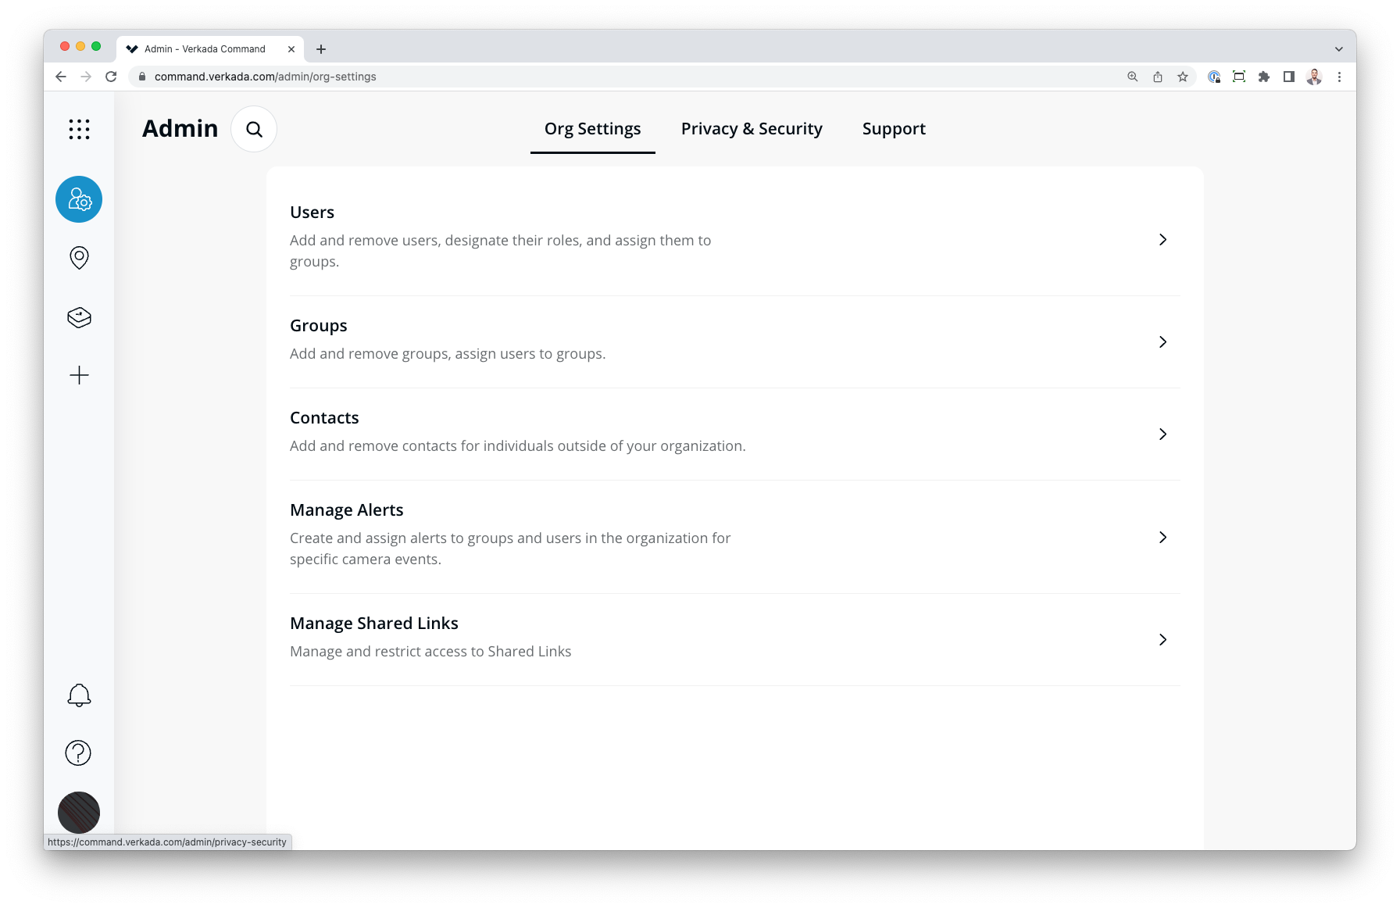Image resolution: width=1400 pixels, height=908 pixels.
Task: Expand the Manage Alerts row chevron
Action: tap(1162, 538)
